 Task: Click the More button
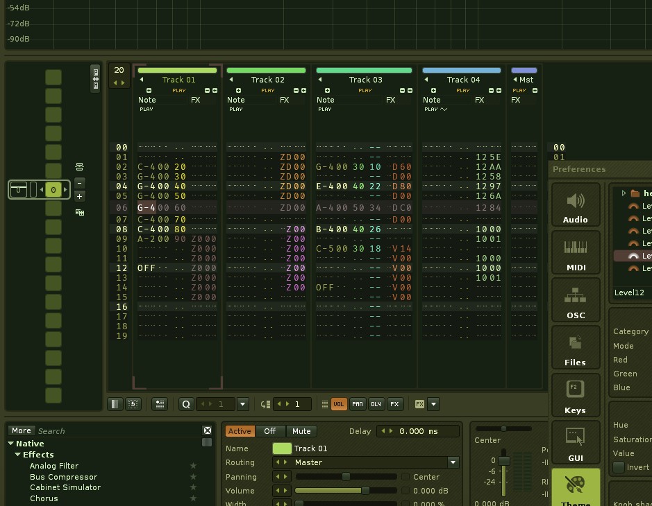(x=21, y=430)
